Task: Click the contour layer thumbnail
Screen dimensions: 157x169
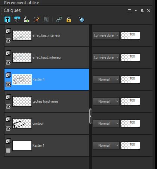Action: click(x=22, y=123)
